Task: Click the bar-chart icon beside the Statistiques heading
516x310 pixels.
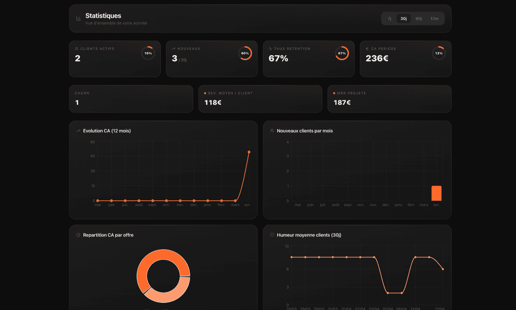Action: pos(78,18)
